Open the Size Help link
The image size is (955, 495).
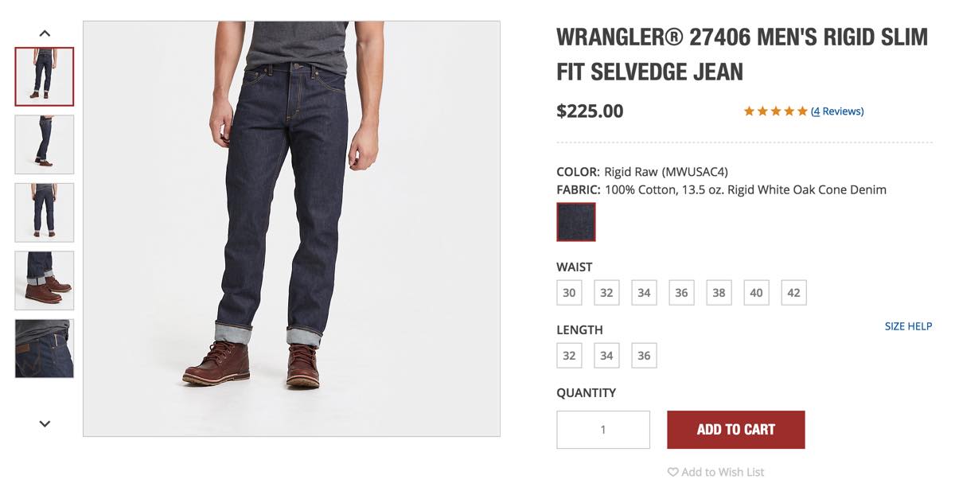coord(908,326)
